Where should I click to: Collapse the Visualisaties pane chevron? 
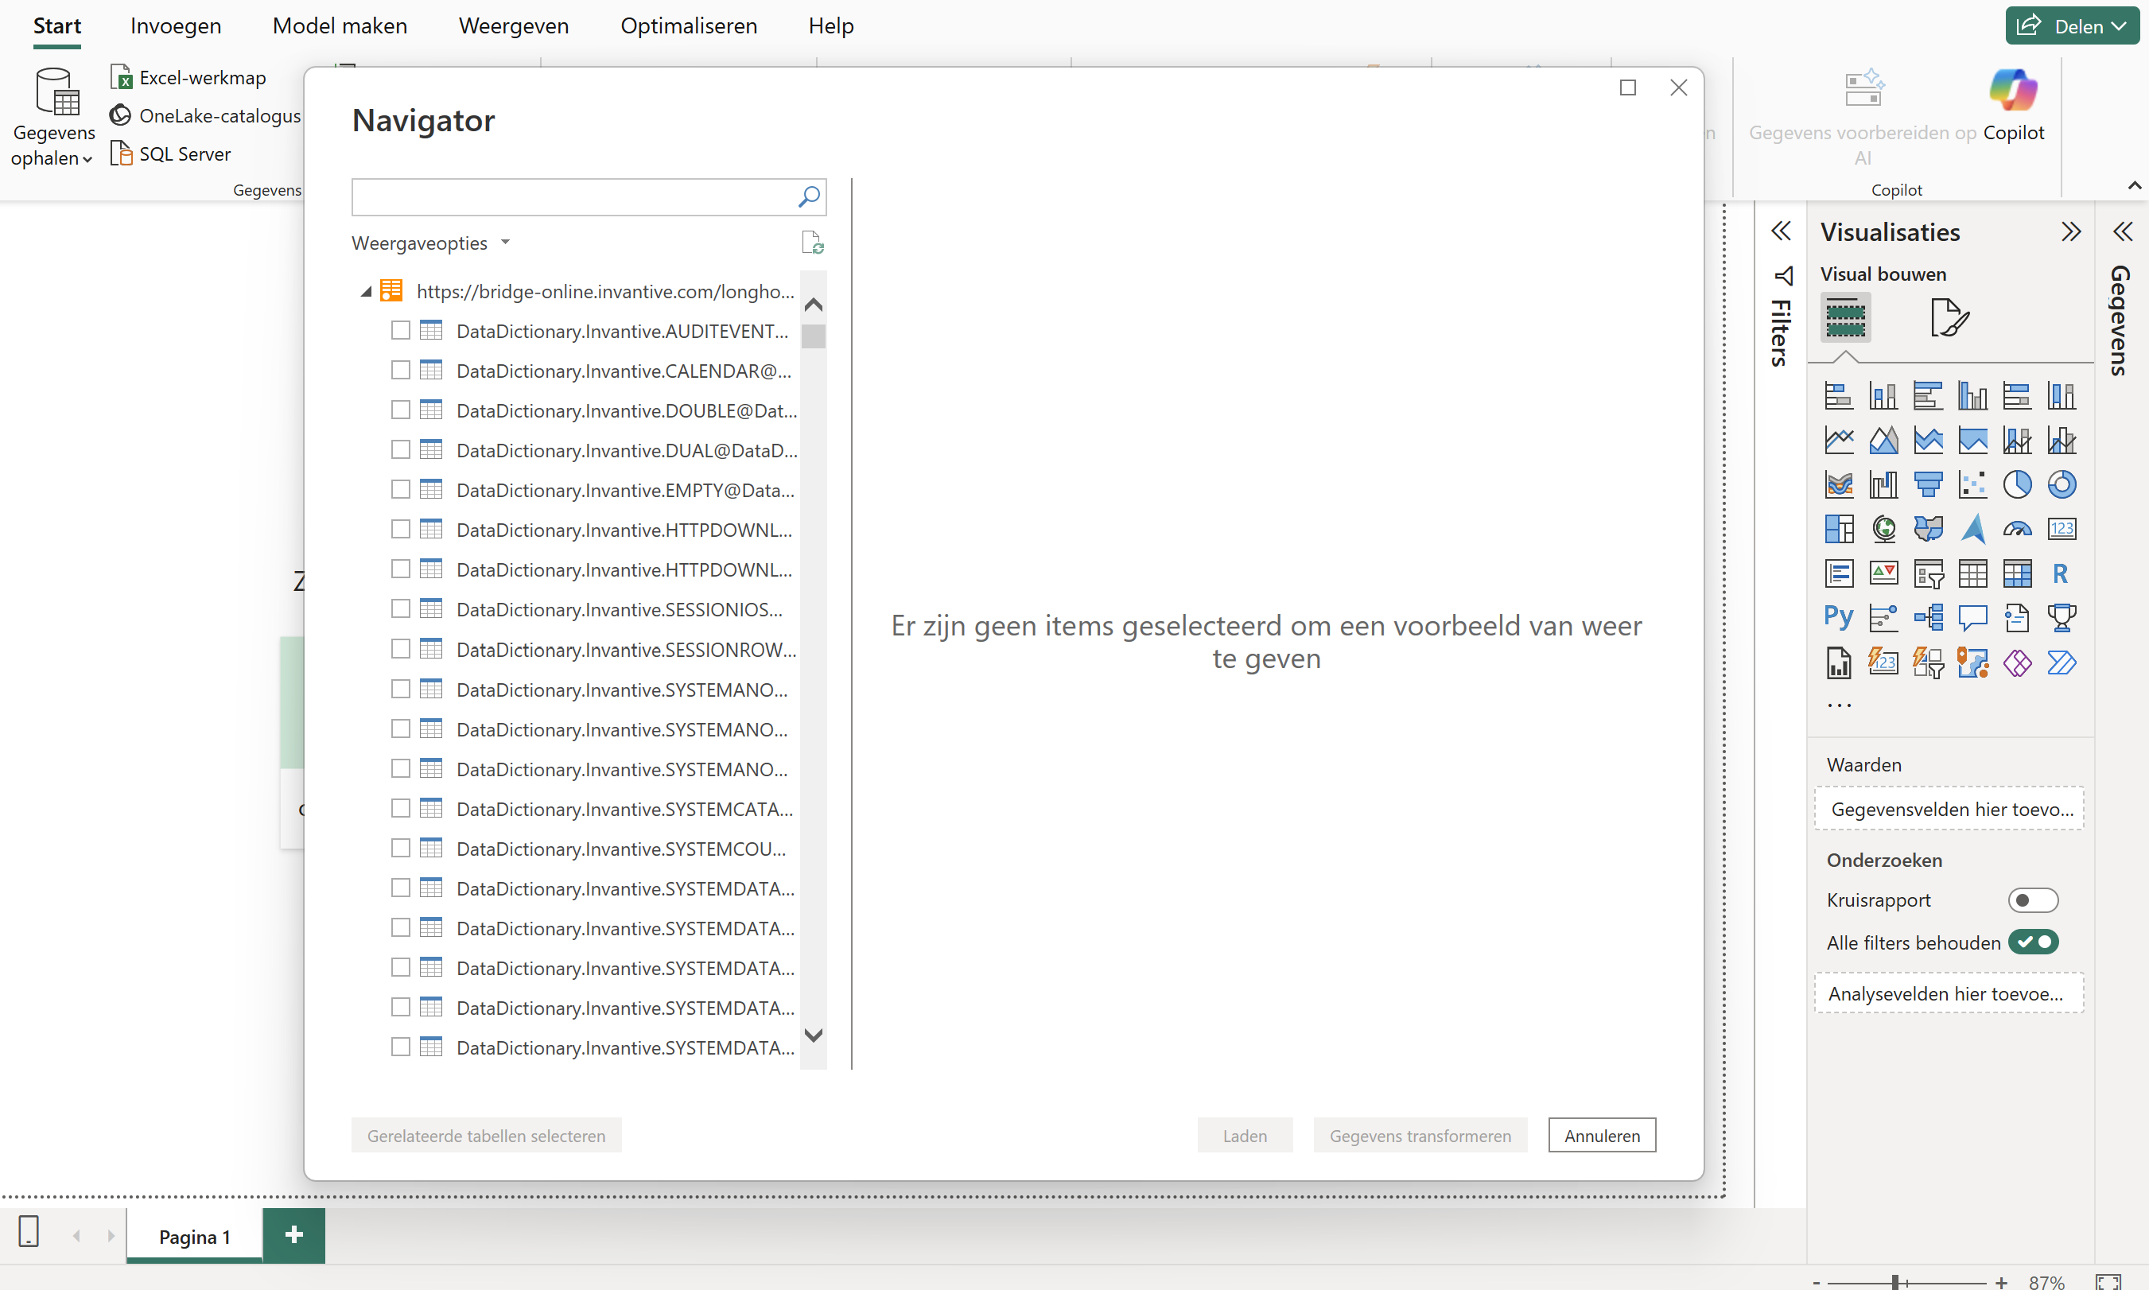tap(2071, 231)
